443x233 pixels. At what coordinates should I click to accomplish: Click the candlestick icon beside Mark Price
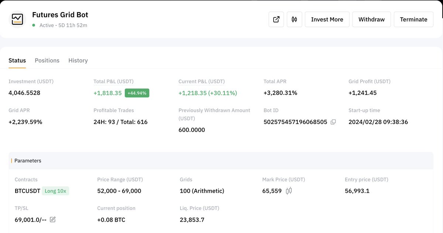(289, 191)
